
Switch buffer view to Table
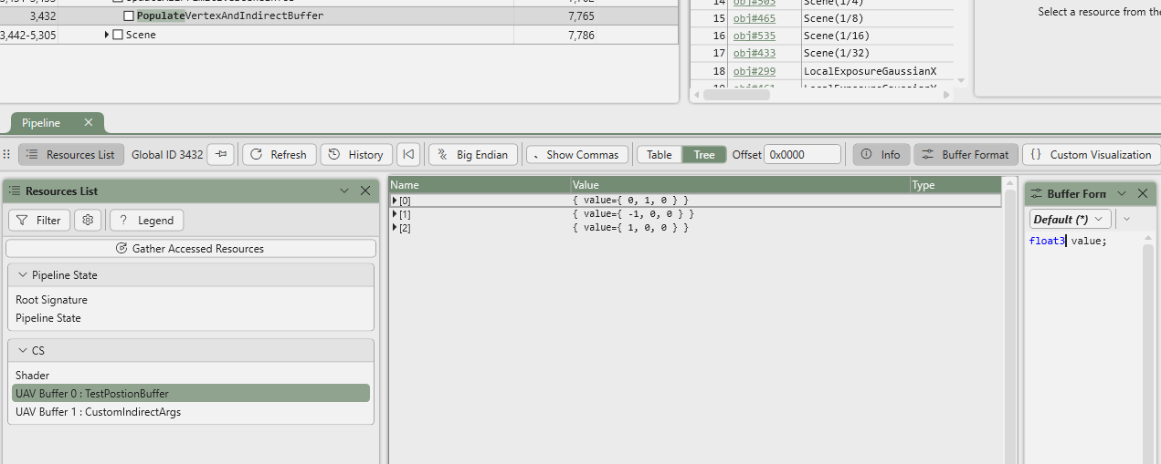coord(660,155)
